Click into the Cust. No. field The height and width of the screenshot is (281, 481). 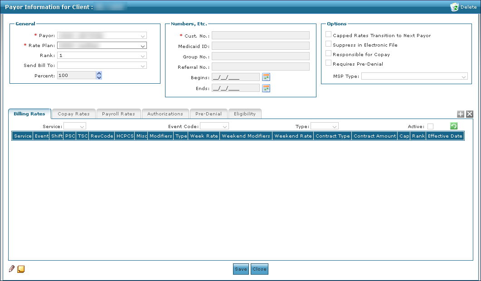[x=260, y=35]
